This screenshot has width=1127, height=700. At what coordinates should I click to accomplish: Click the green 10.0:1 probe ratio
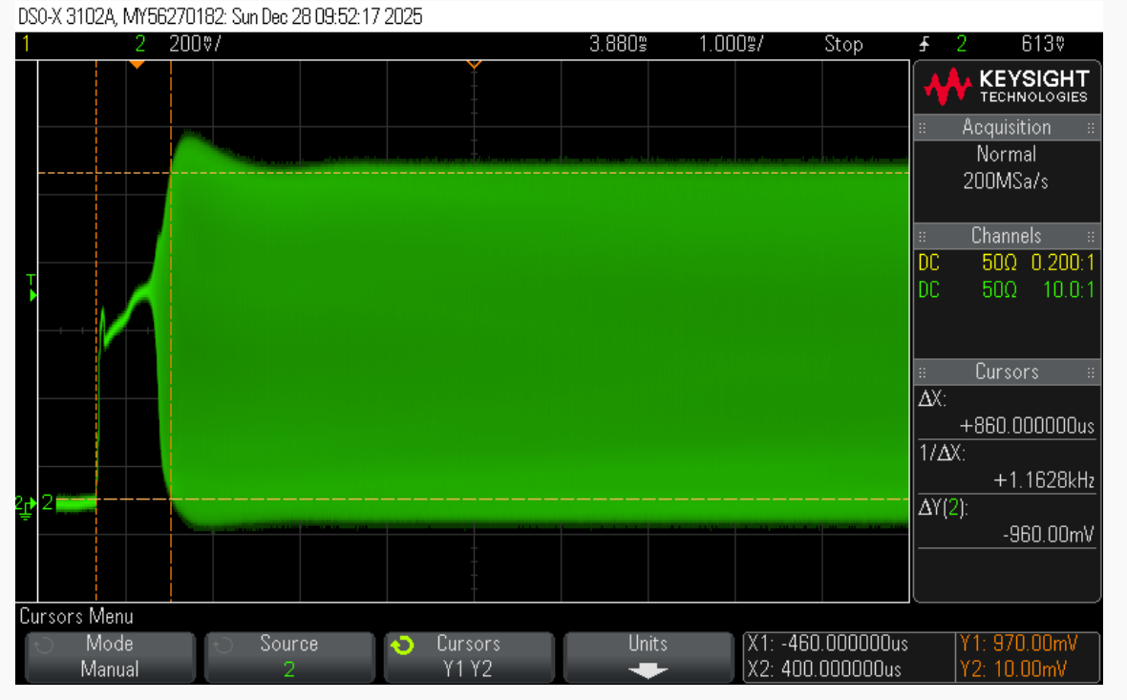[x=1069, y=290]
